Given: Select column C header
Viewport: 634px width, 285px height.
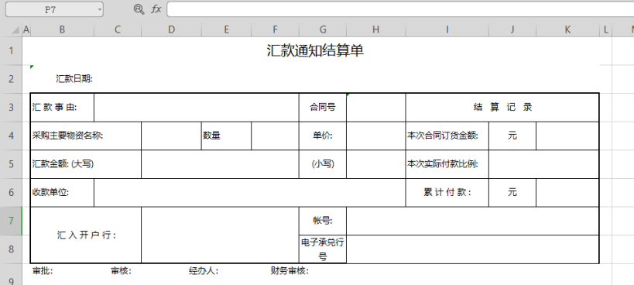Looking at the screenshot, I should click(x=118, y=29).
